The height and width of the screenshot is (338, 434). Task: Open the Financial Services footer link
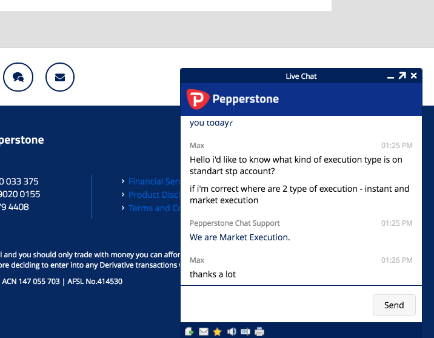point(154,181)
